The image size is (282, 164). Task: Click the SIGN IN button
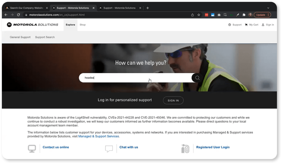click(173, 100)
